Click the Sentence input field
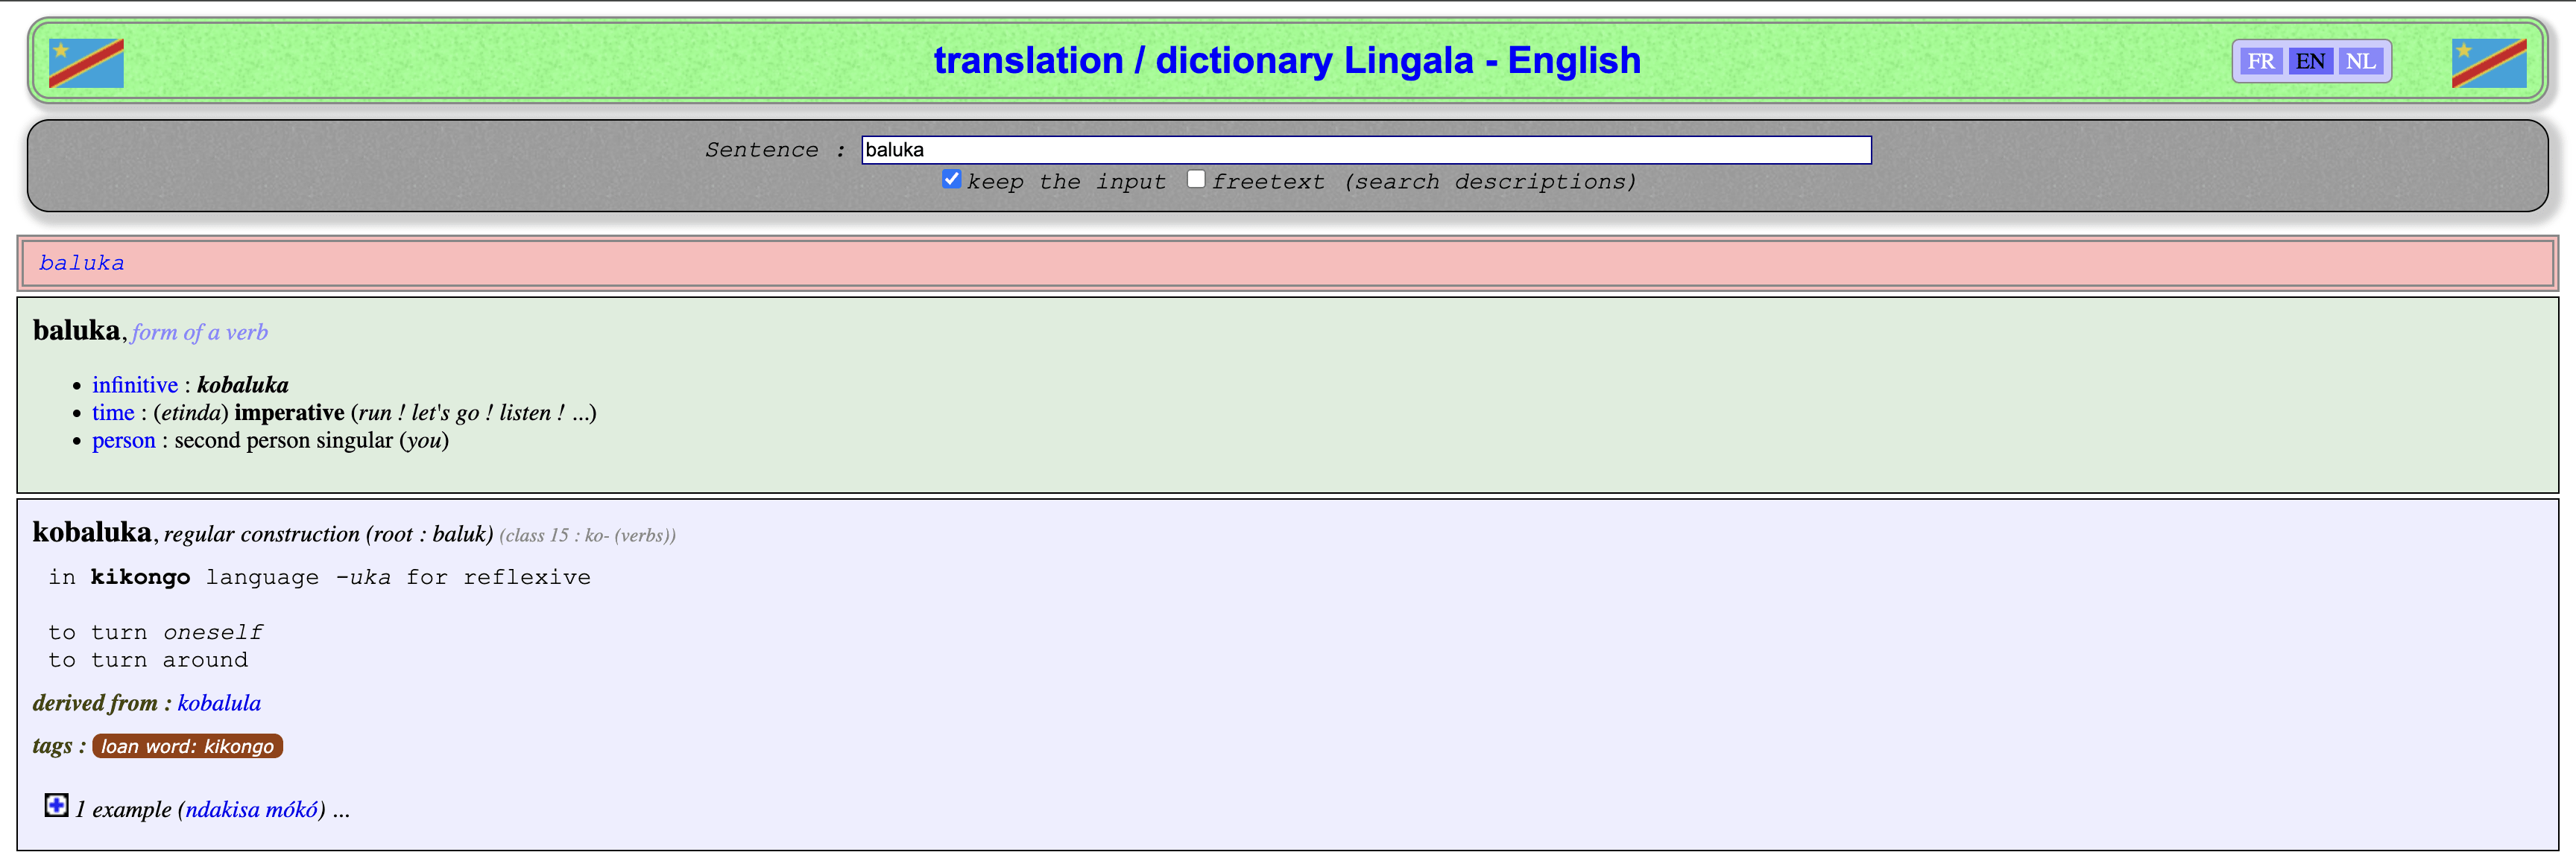Image resolution: width=2576 pixels, height=855 pixels. pos(1365,149)
